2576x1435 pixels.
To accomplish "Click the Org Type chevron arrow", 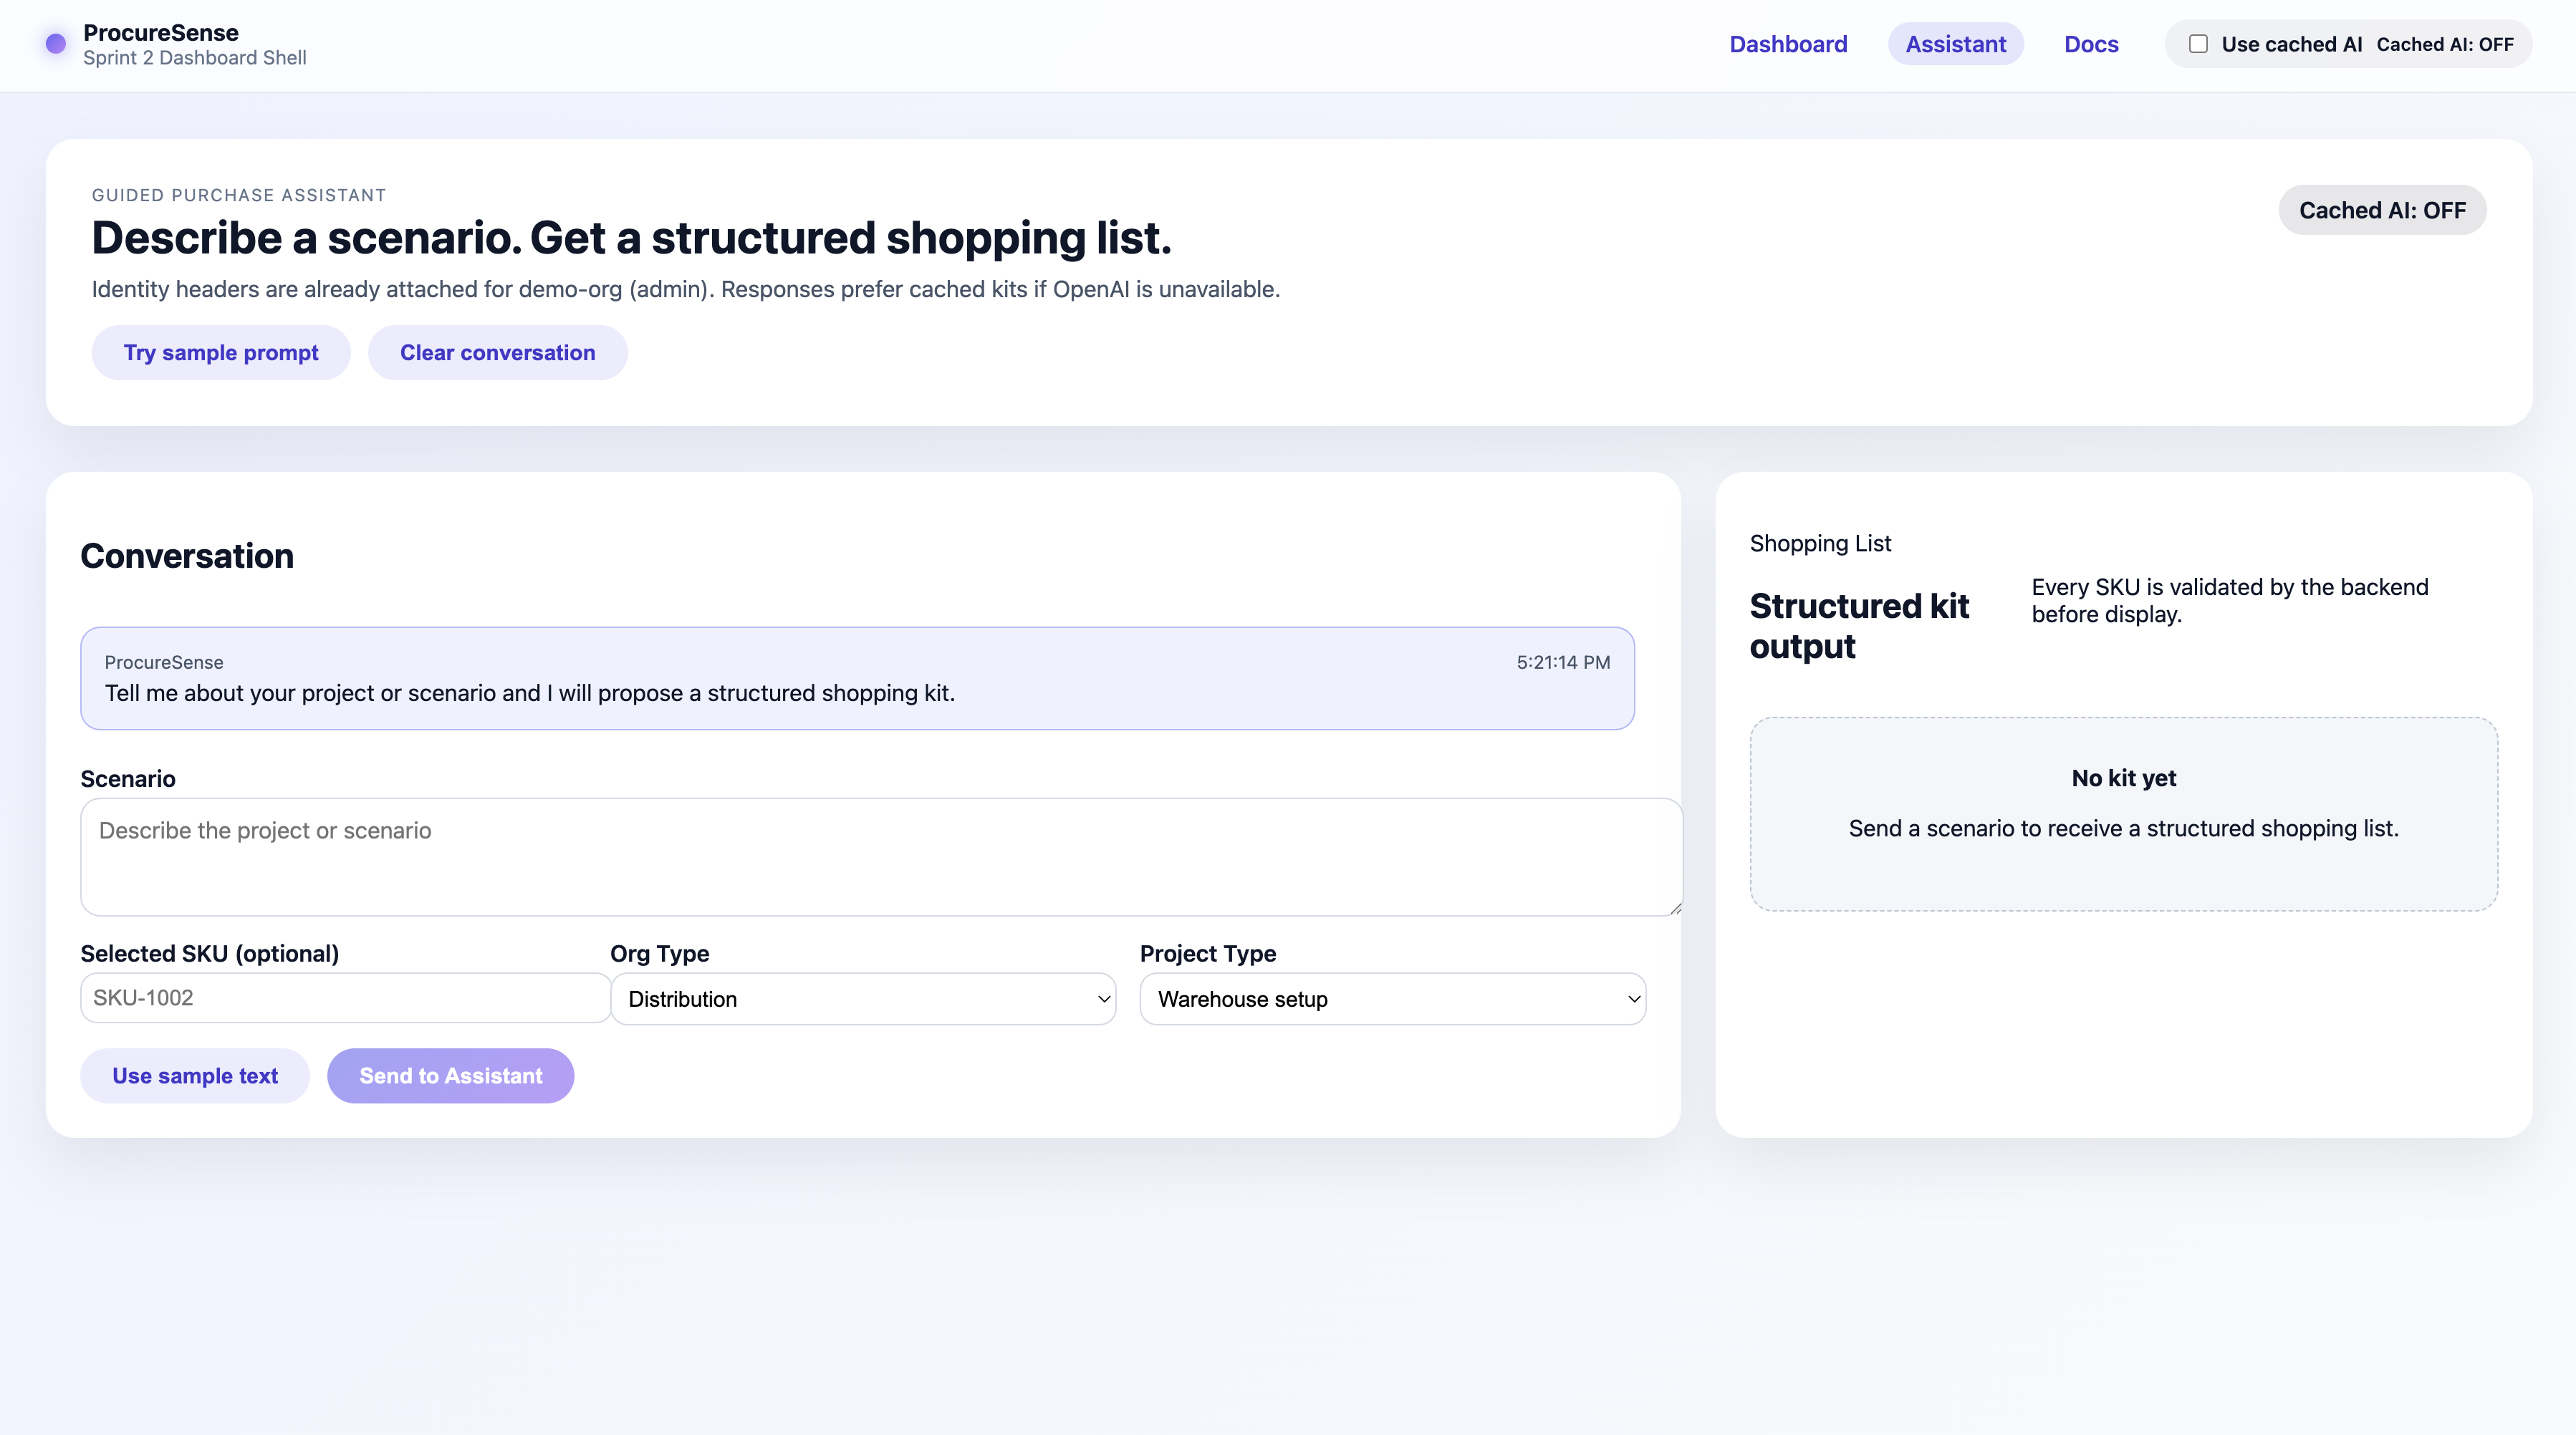I will point(1104,998).
